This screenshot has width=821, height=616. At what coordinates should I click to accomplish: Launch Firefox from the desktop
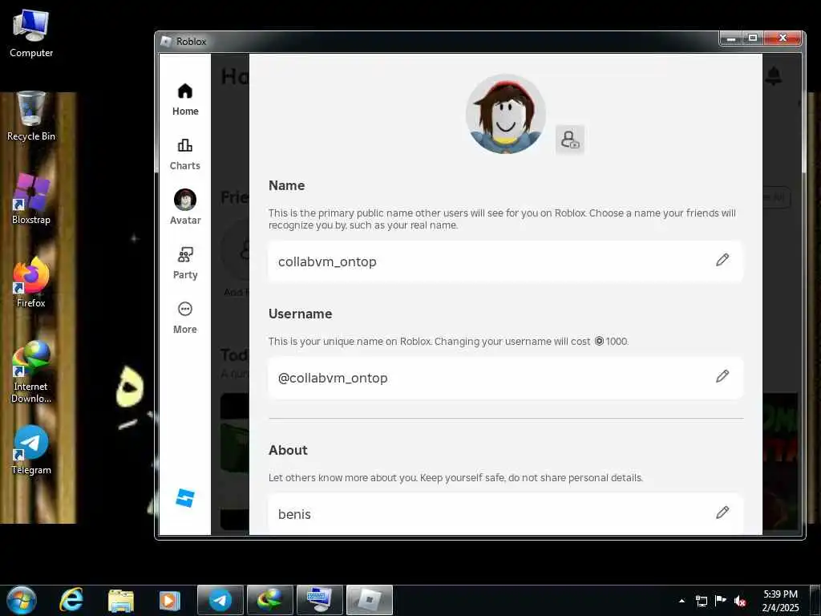click(31, 282)
